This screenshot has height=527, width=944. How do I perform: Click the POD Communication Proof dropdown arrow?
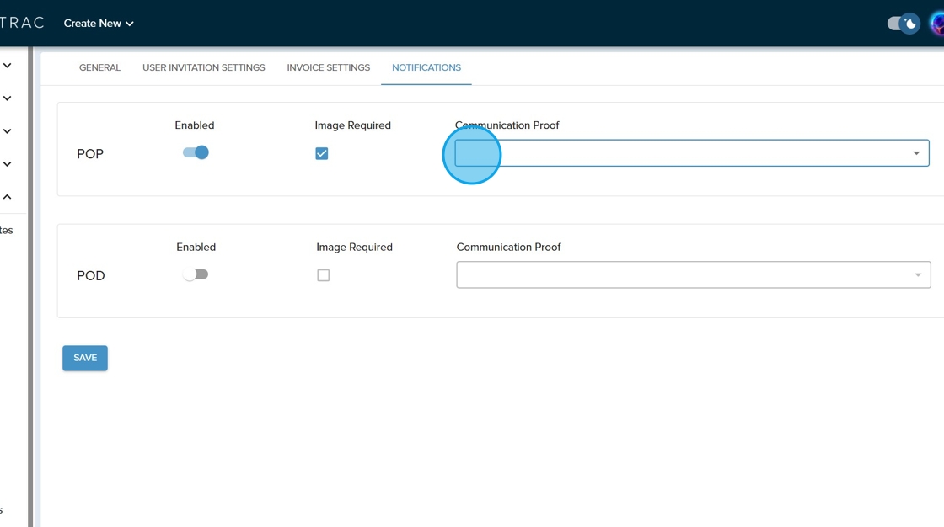click(918, 275)
